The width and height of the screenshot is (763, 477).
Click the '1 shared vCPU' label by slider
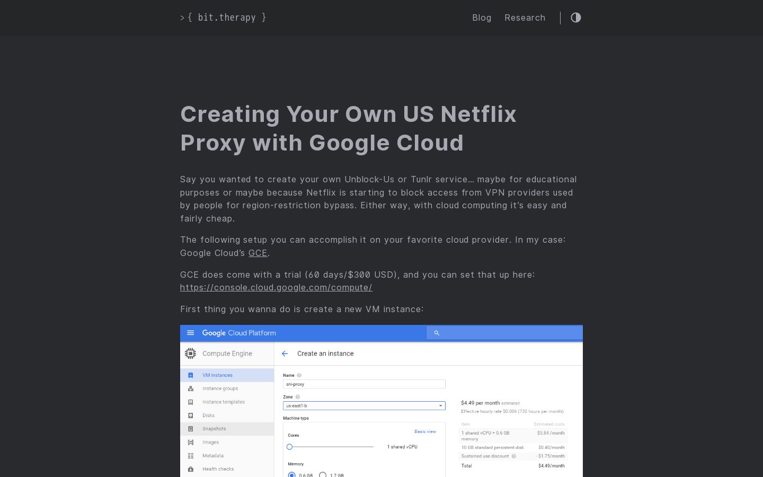pos(402,447)
